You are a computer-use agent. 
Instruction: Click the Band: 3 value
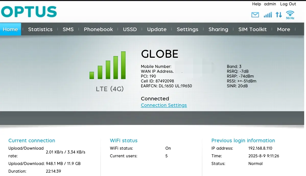[234, 66]
